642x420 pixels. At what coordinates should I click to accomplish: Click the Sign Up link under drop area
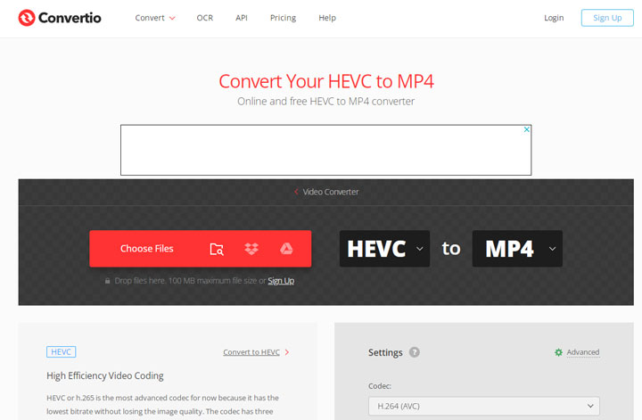pos(281,281)
